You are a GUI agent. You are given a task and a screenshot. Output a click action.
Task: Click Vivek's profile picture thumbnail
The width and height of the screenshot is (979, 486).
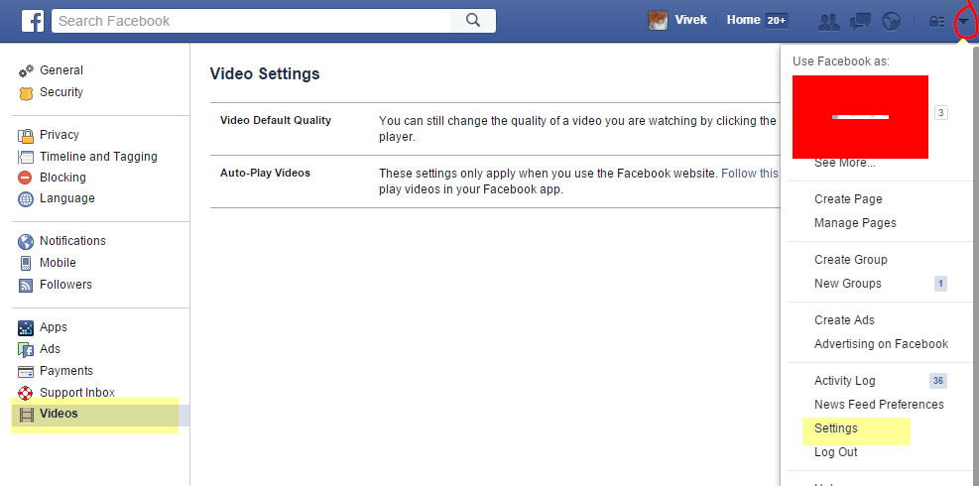[658, 20]
